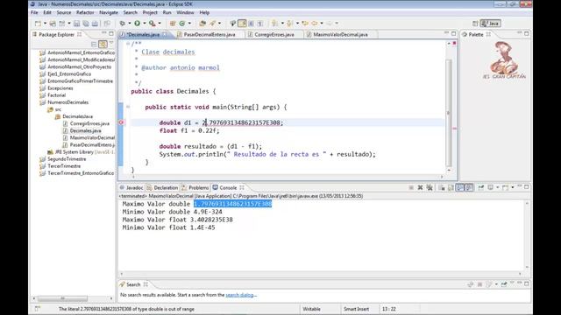Open the Open Console dropdown arrow
Viewport: 561px width, 315px height.
pos(512,187)
